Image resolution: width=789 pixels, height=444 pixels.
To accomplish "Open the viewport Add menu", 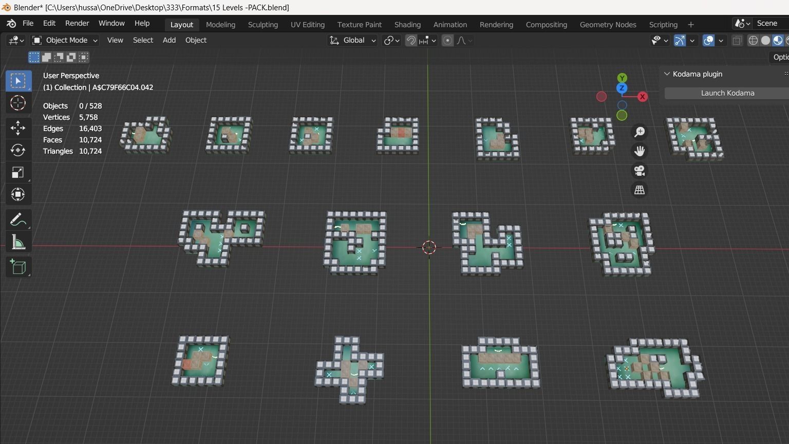I will click(x=169, y=41).
